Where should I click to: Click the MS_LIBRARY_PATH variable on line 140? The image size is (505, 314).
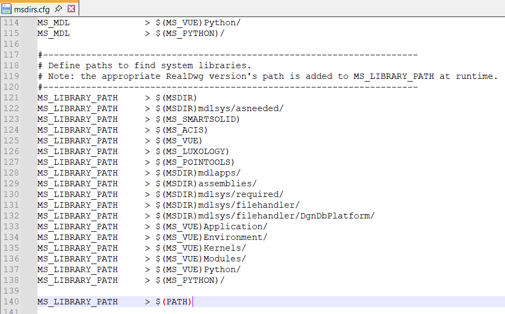[x=77, y=302]
